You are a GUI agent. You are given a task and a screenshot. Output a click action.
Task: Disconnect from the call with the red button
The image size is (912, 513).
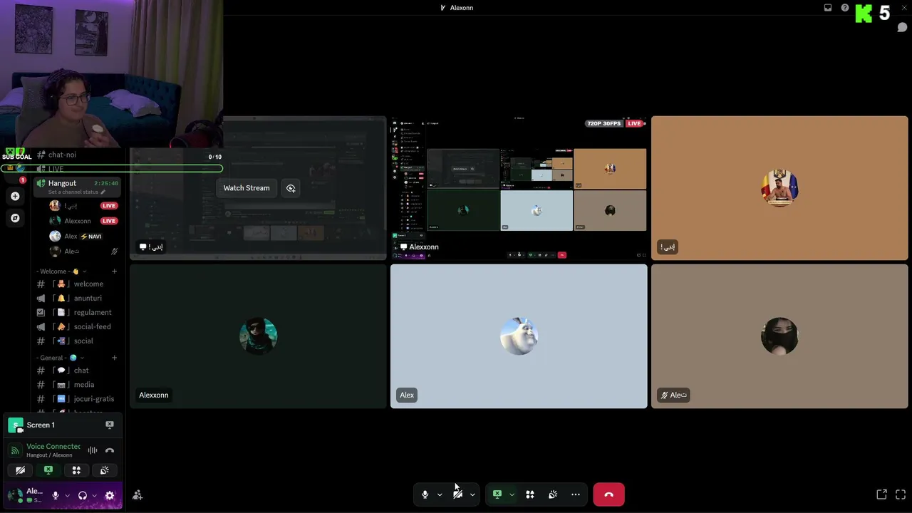tap(608, 494)
